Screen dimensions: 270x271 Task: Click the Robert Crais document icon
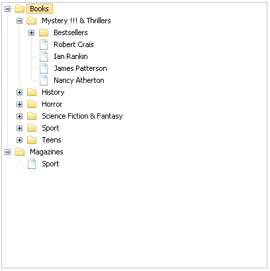(x=44, y=44)
